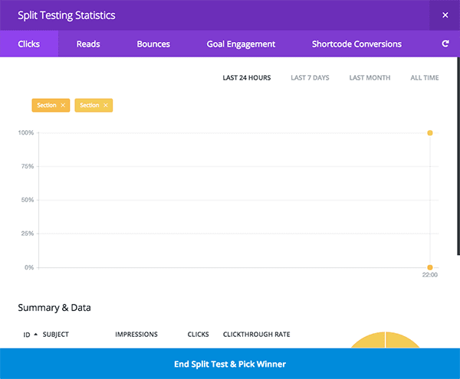This screenshot has height=379, width=460.
Task: Click the chart data point at 100%
Action: 430,133
